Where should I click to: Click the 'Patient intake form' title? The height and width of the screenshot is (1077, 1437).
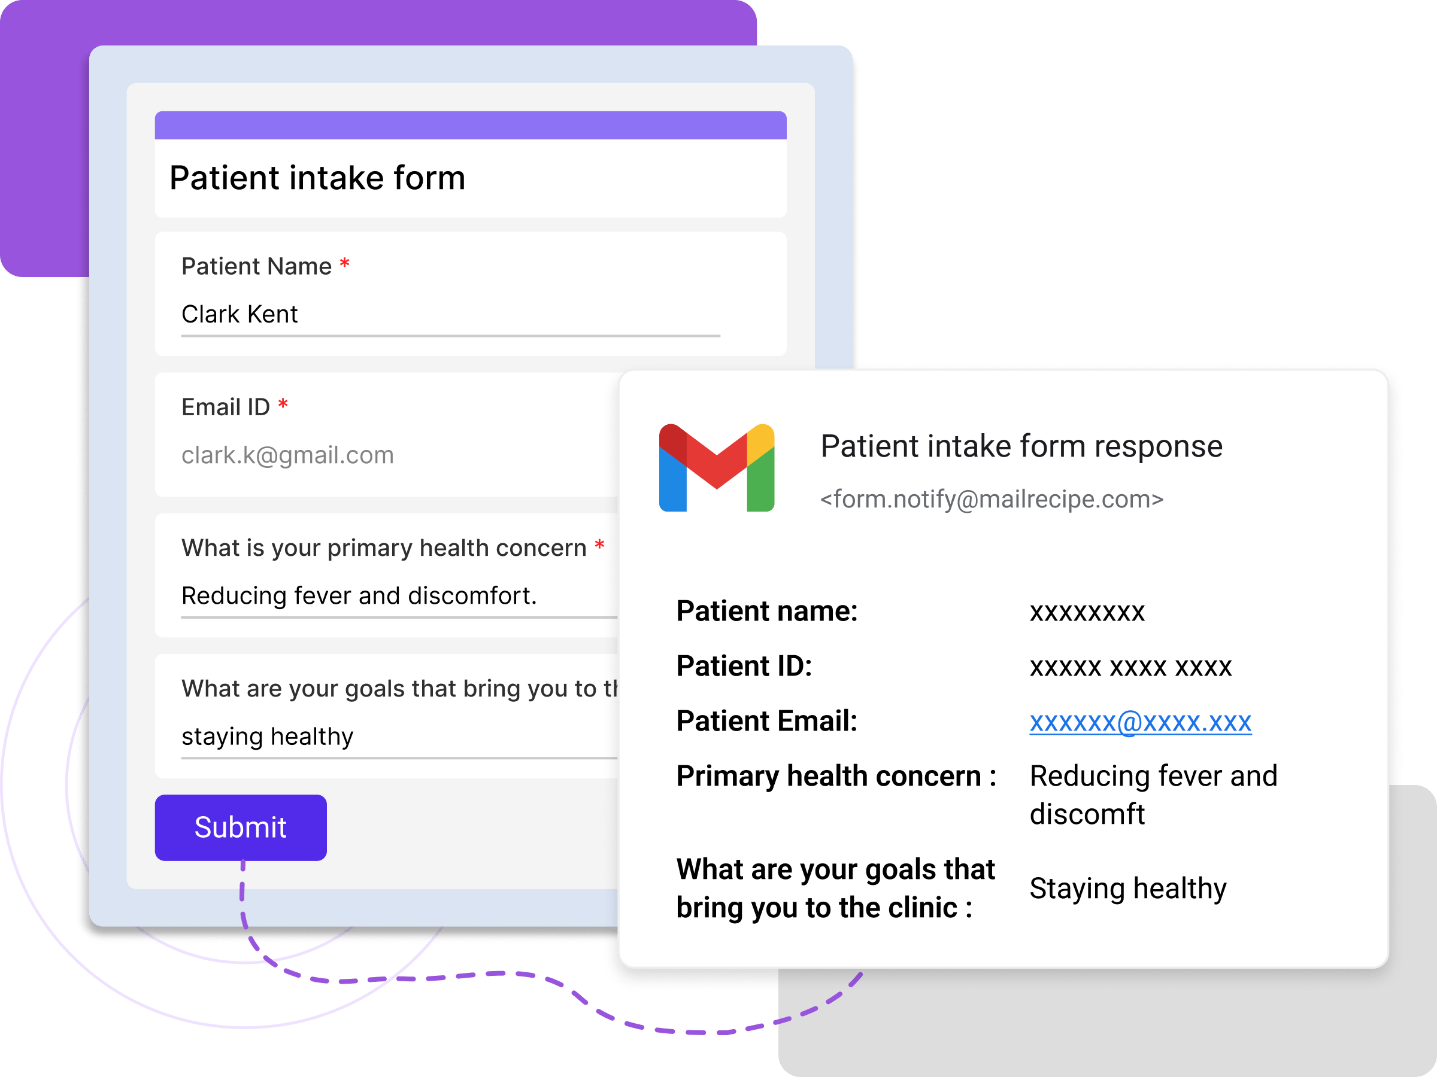(317, 178)
